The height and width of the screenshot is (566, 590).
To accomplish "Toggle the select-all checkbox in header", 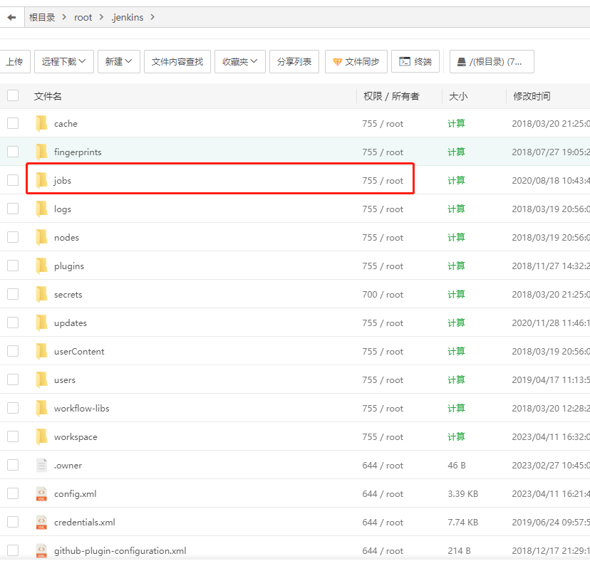I will (x=13, y=95).
